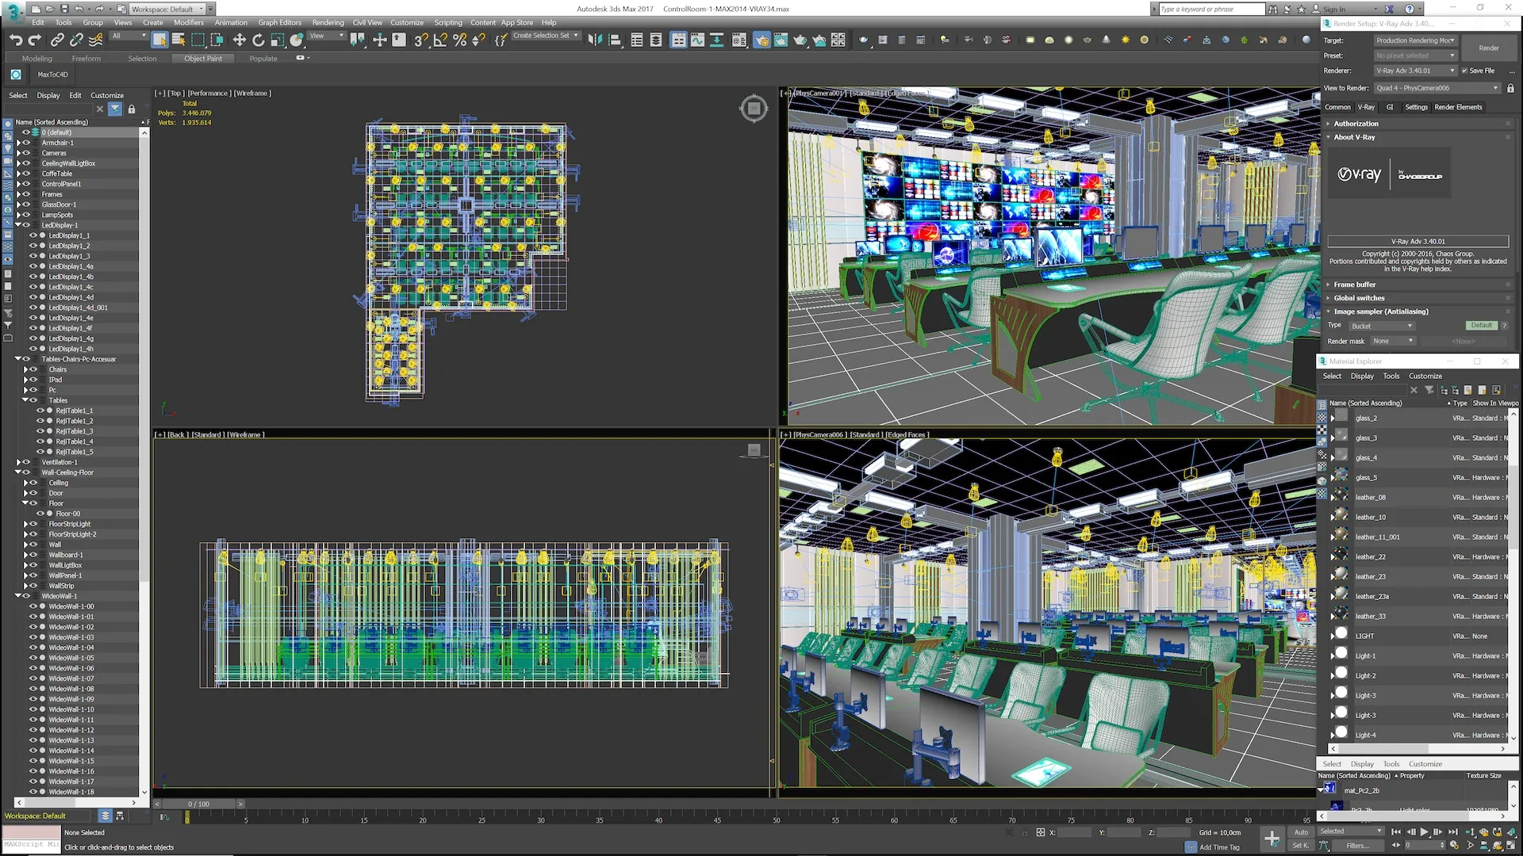This screenshot has width=1523, height=856.
Task: Open Select by Name tool
Action: click(178, 40)
